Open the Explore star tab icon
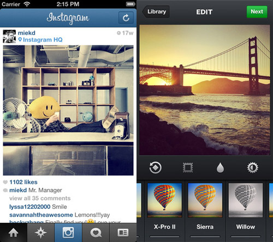 (41, 233)
